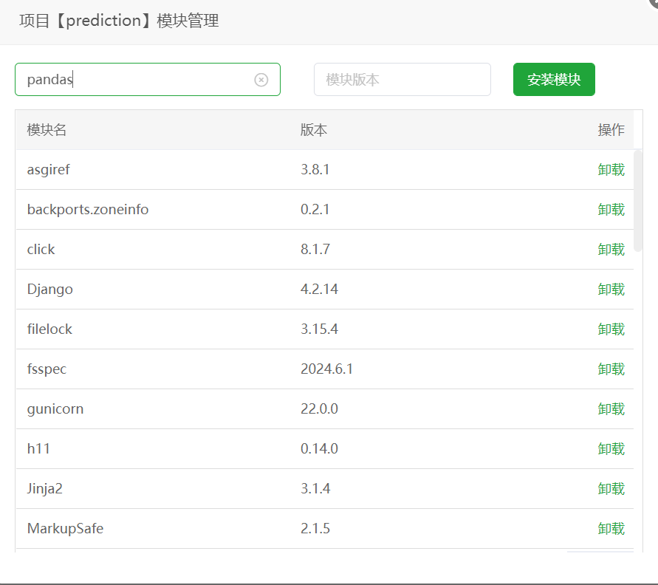The image size is (658, 585).
Task: Select the click module name
Action: coord(41,249)
